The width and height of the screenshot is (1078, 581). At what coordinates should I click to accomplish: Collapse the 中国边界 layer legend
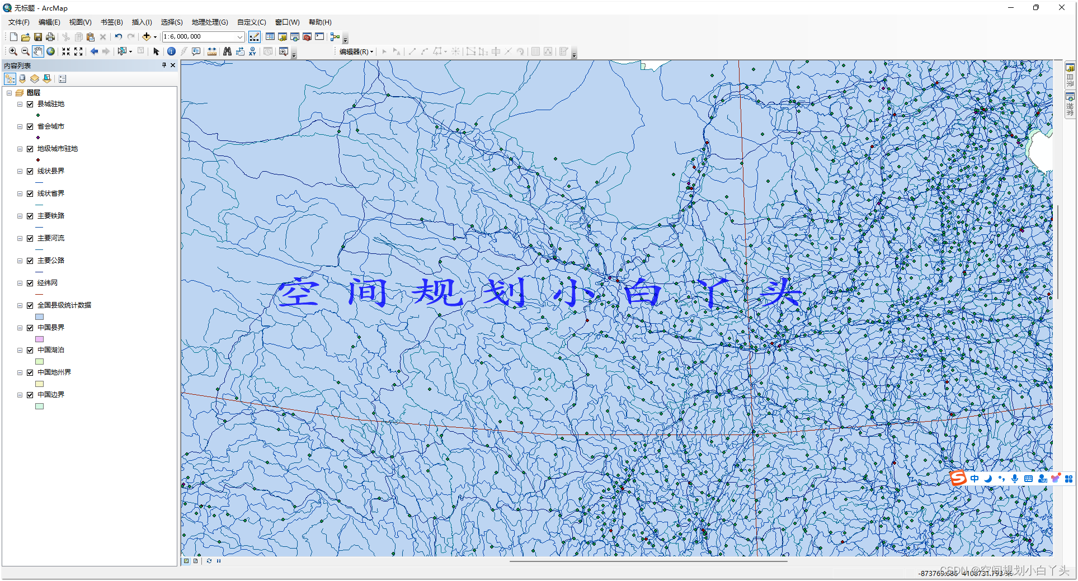(x=20, y=395)
